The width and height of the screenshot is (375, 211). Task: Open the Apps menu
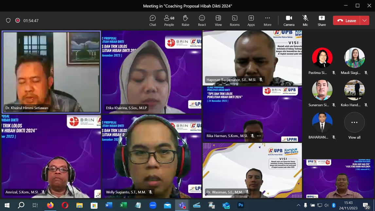251,20
